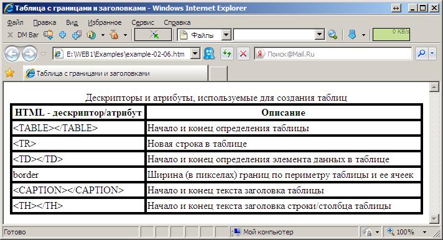Expand the address bar dropdown arrow
This screenshot has width=443, height=240.
click(x=195, y=53)
